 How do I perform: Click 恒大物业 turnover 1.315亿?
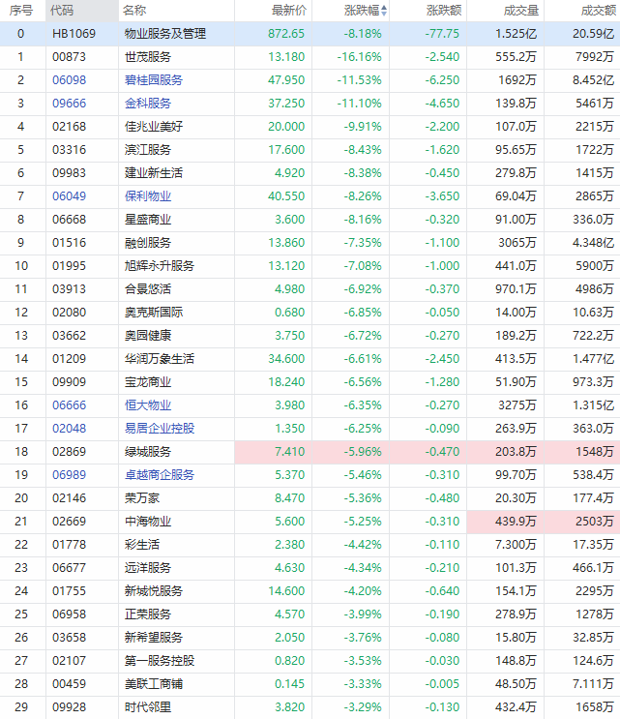[594, 404]
